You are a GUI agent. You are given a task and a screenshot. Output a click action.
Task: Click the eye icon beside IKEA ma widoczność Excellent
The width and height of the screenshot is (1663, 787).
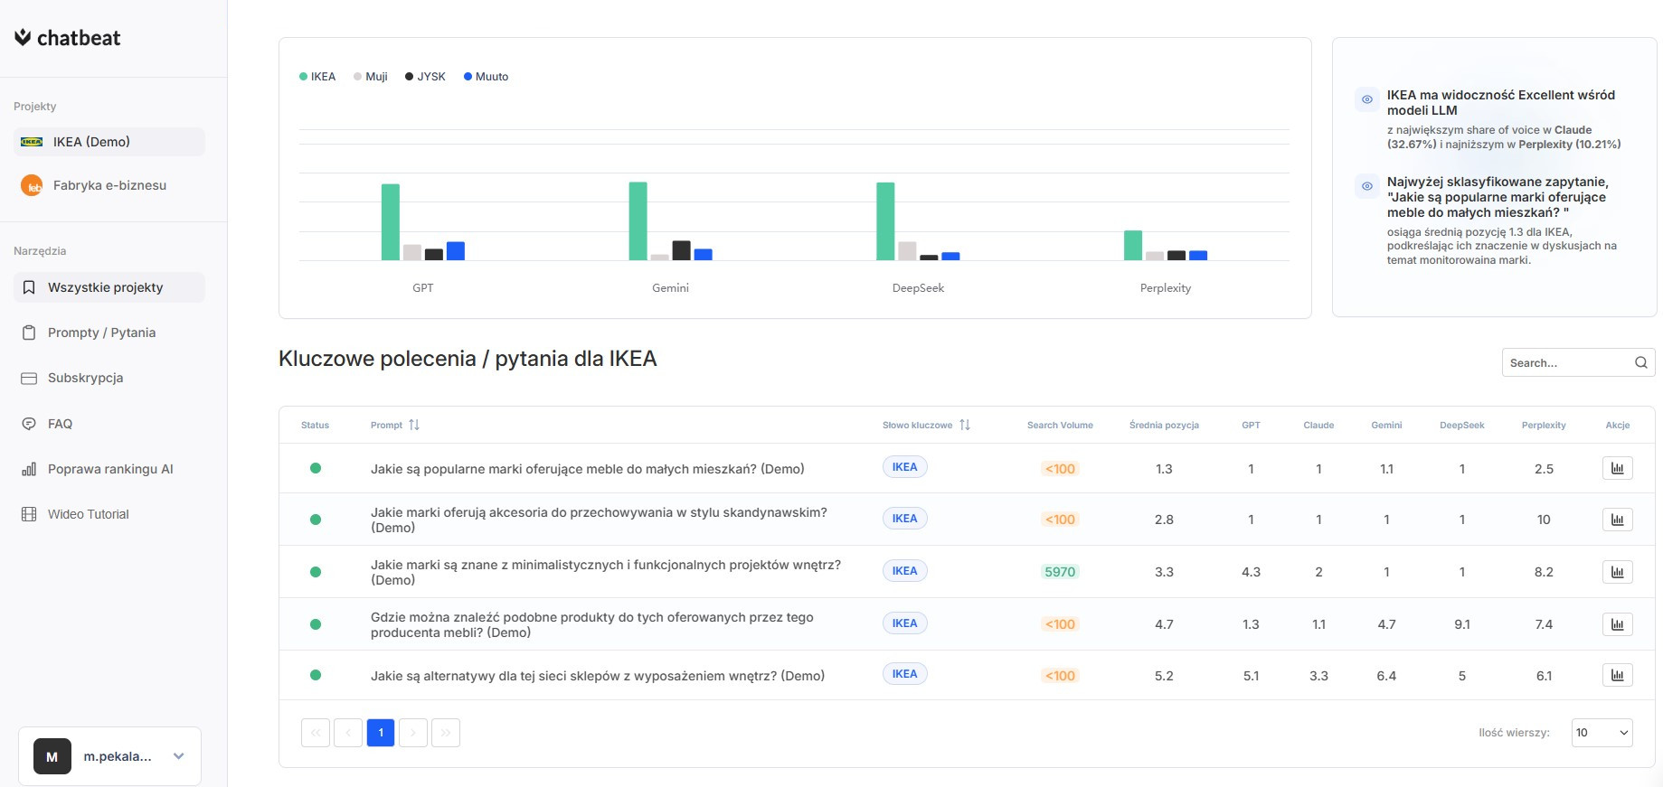click(x=1367, y=99)
